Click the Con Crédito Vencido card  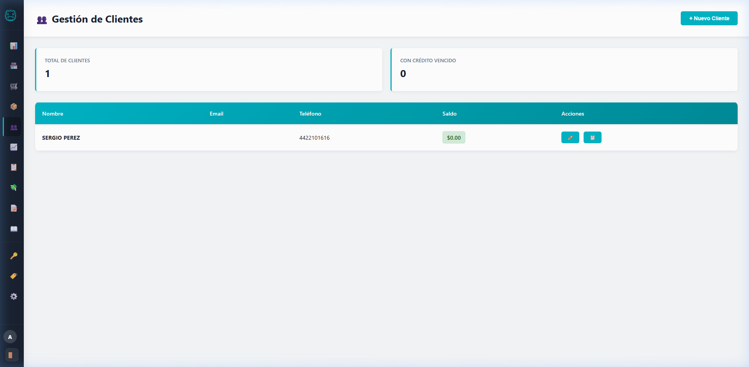click(x=564, y=70)
